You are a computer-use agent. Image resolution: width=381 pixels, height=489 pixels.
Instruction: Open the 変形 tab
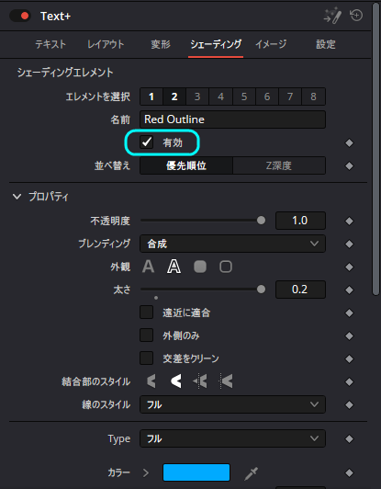click(x=161, y=44)
